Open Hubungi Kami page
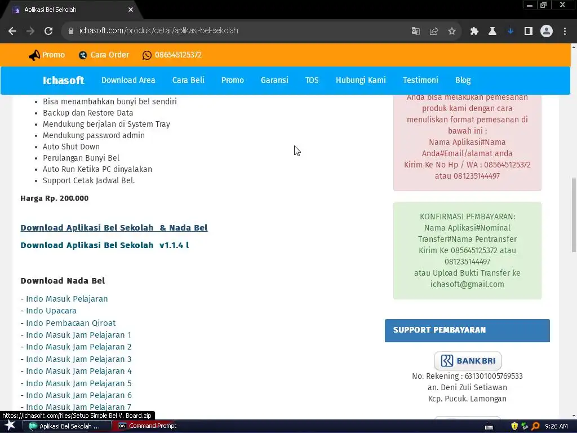The height and width of the screenshot is (433, 577). point(361,80)
